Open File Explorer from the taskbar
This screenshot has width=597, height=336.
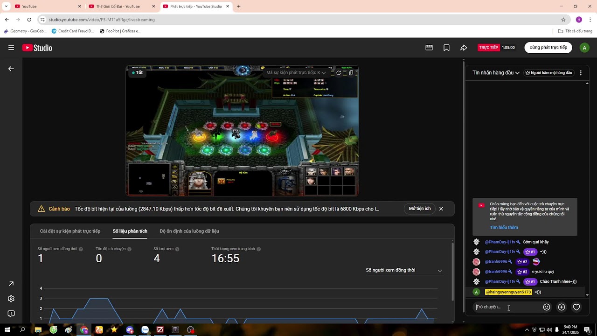pos(38,330)
